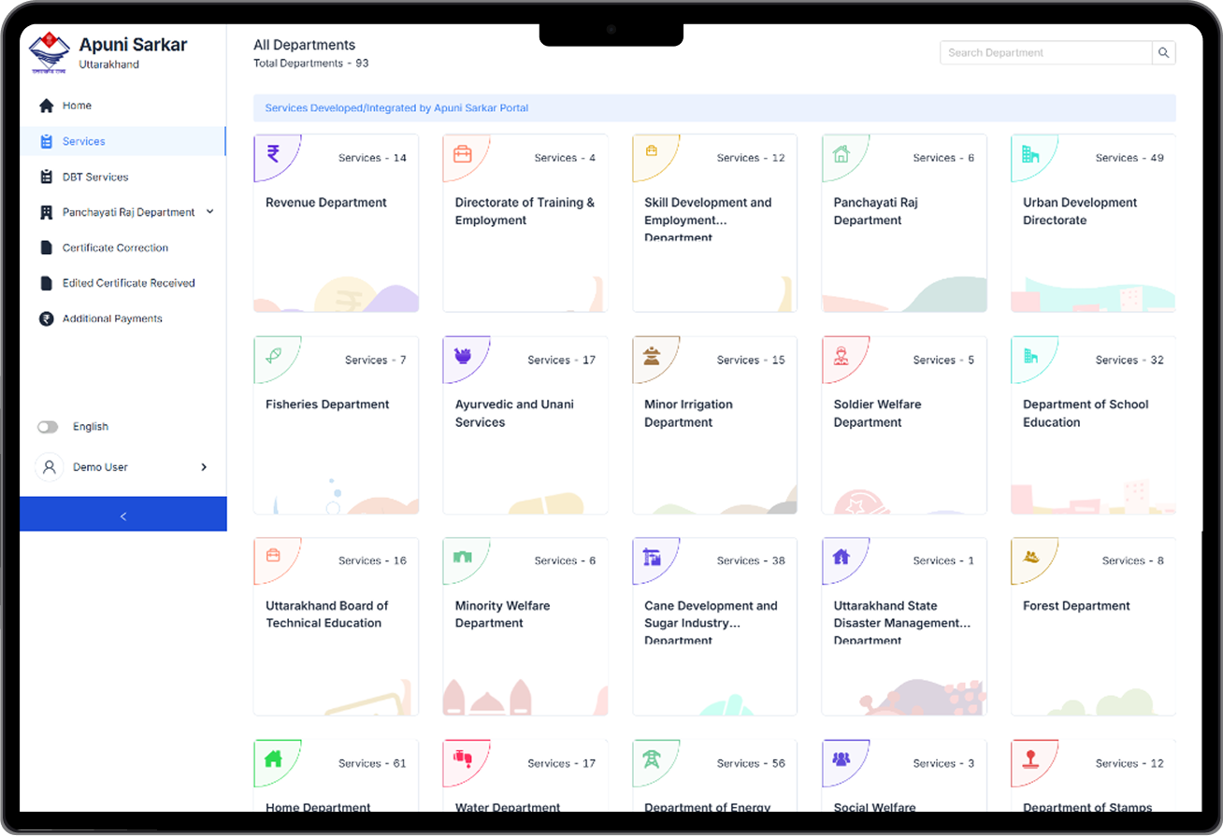
Task: Open the Urban Development Directorate title
Action: point(1080,211)
